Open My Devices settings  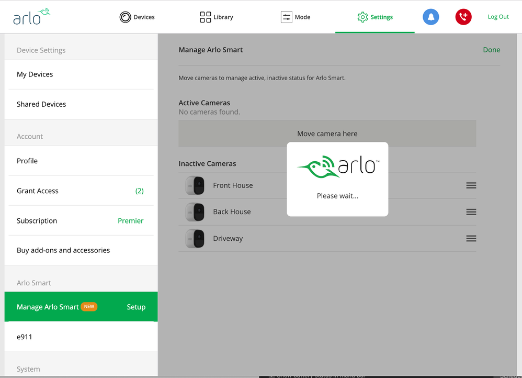[81, 74]
